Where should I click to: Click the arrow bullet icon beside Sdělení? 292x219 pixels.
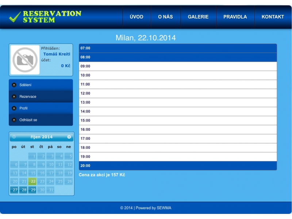(x=14, y=85)
